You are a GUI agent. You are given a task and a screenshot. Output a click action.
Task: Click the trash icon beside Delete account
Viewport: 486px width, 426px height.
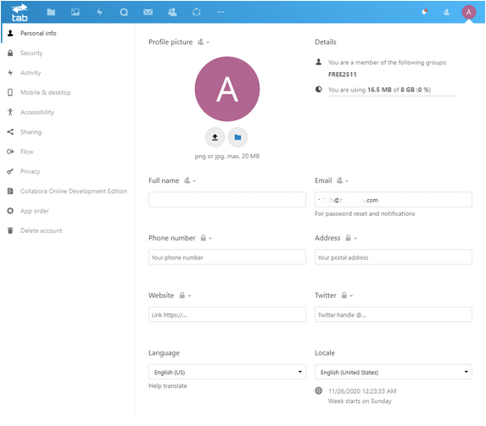point(10,230)
